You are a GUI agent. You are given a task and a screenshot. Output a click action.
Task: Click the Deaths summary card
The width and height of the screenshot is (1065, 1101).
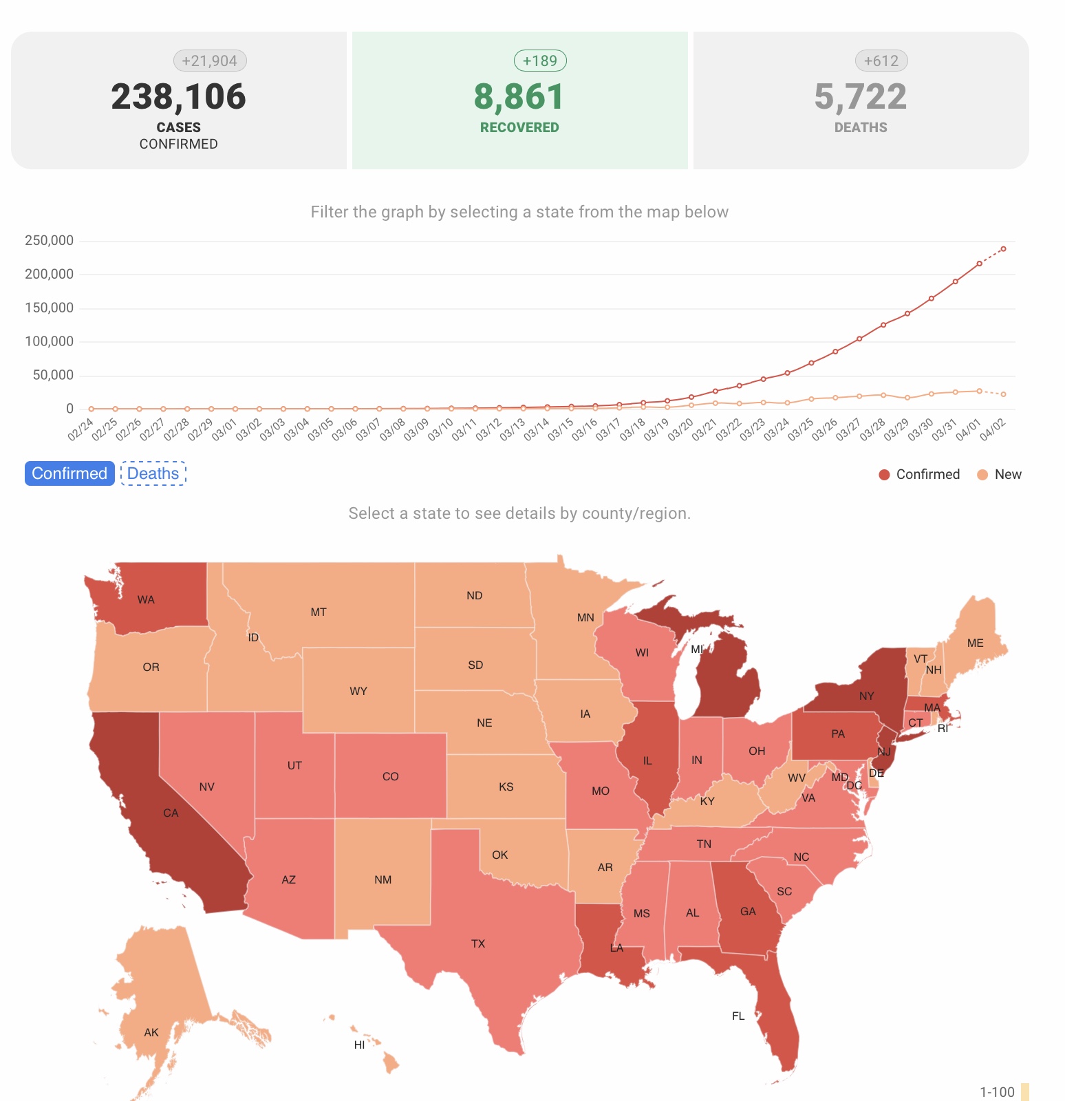pos(861,100)
